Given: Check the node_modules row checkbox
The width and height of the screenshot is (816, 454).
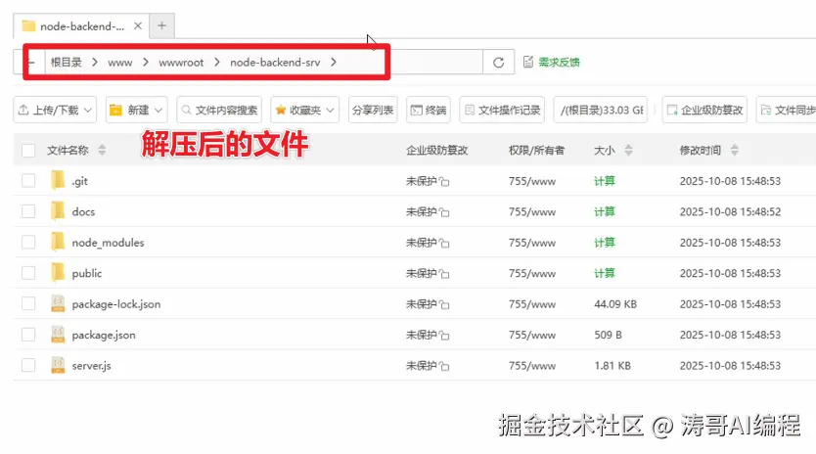Looking at the screenshot, I should click(x=28, y=242).
